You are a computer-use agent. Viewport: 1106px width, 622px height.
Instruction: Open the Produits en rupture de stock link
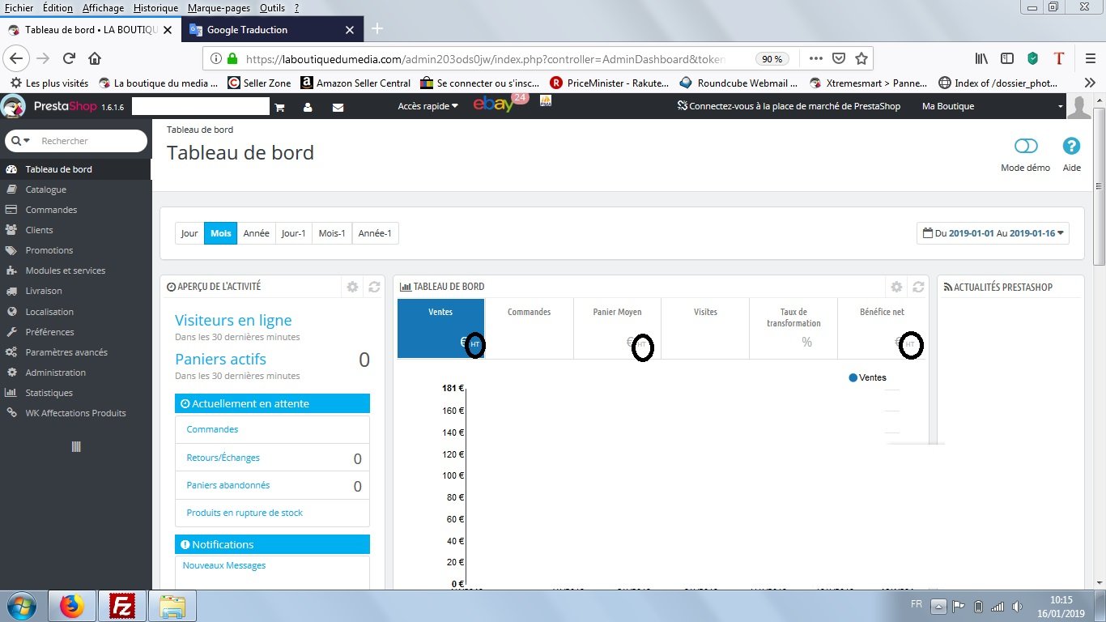245,513
